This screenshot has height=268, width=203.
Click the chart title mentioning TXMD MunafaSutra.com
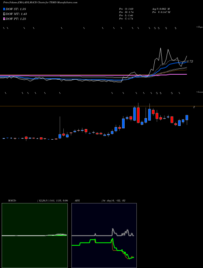pos(40,3)
